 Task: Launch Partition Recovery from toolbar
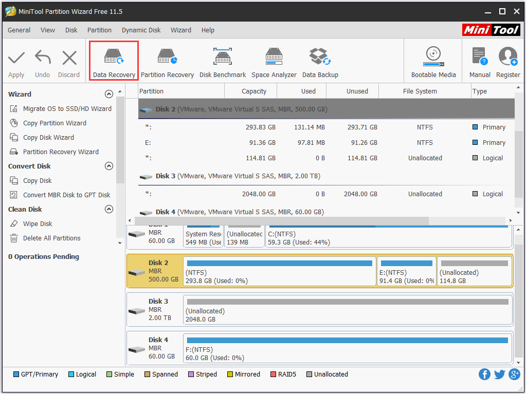point(167,61)
